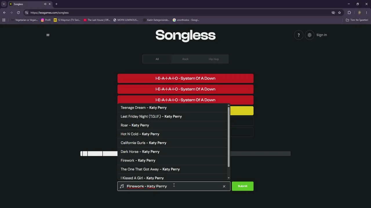
Task: Open a new browser tab
Action: [x=57, y=4]
